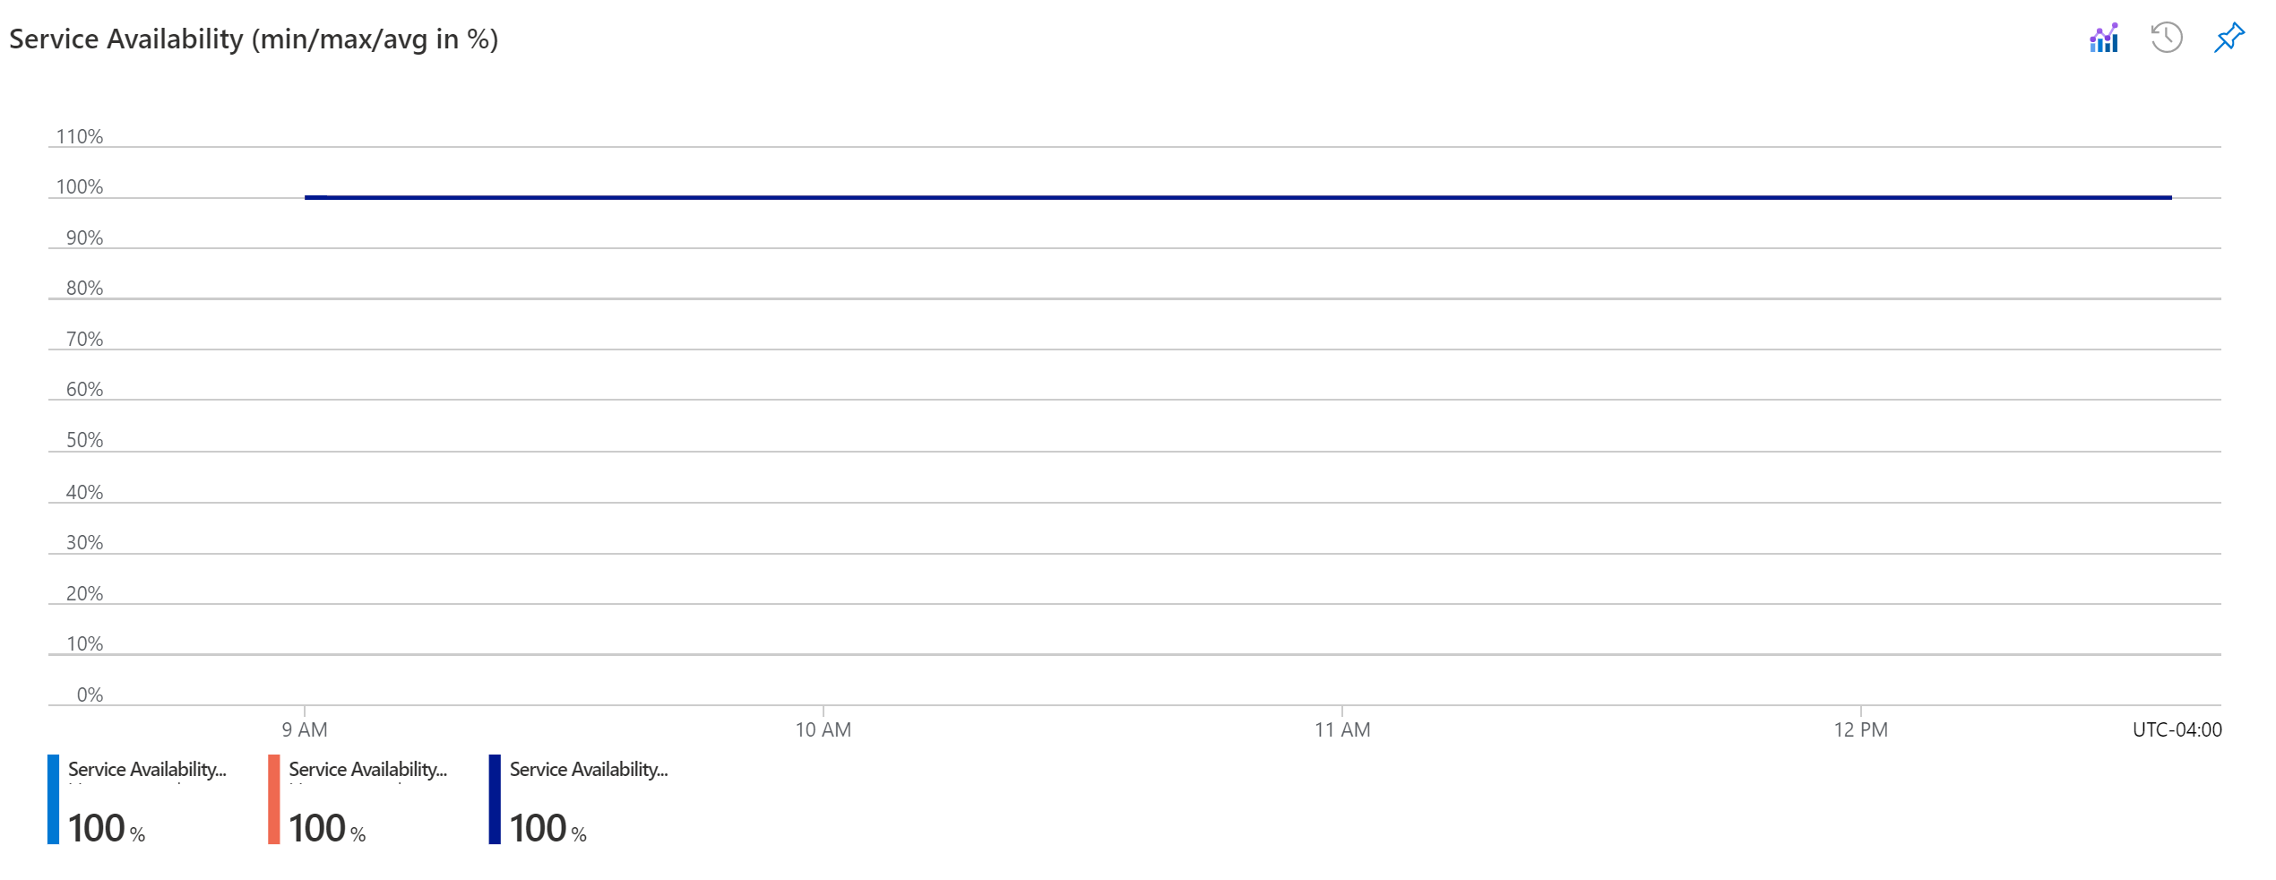Open the metrics chart view icon
The image size is (2276, 880).
pos(2104,38)
